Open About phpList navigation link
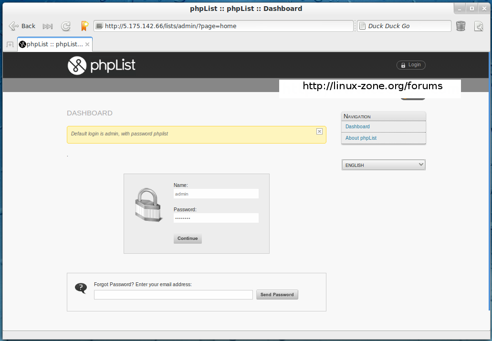The width and height of the screenshot is (492, 341). [x=361, y=138]
